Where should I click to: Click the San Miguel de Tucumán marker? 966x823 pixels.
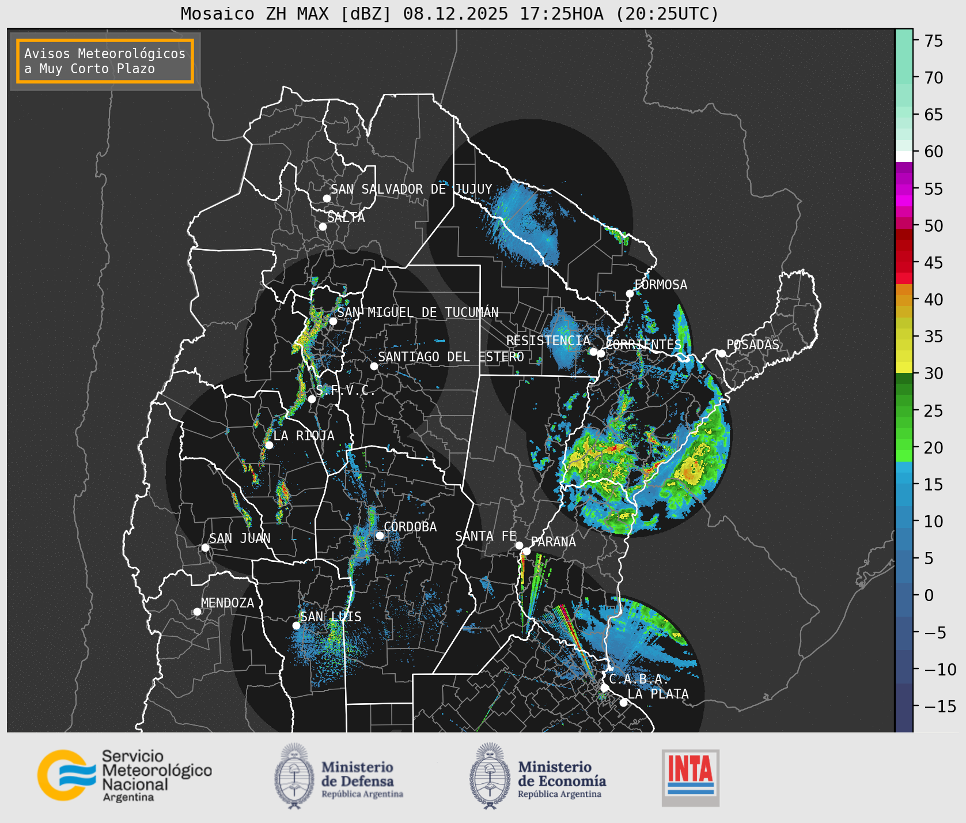pos(333,321)
